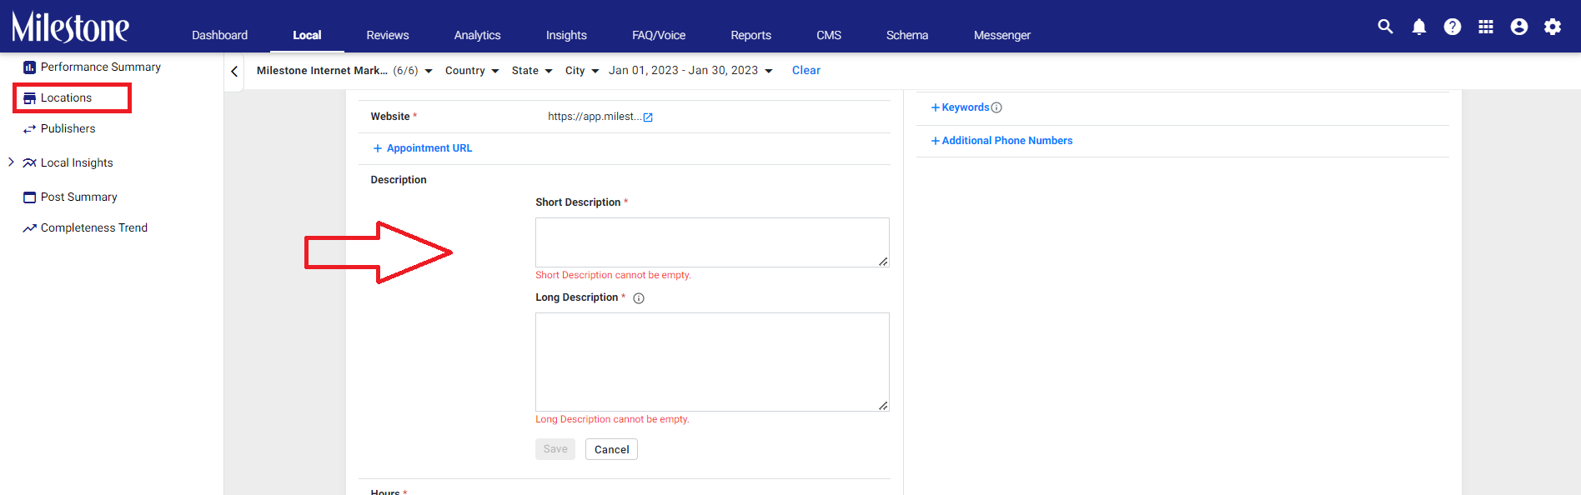Open Completeness Trend in sidebar
This screenshot has width=1581, height=495.
94,228
